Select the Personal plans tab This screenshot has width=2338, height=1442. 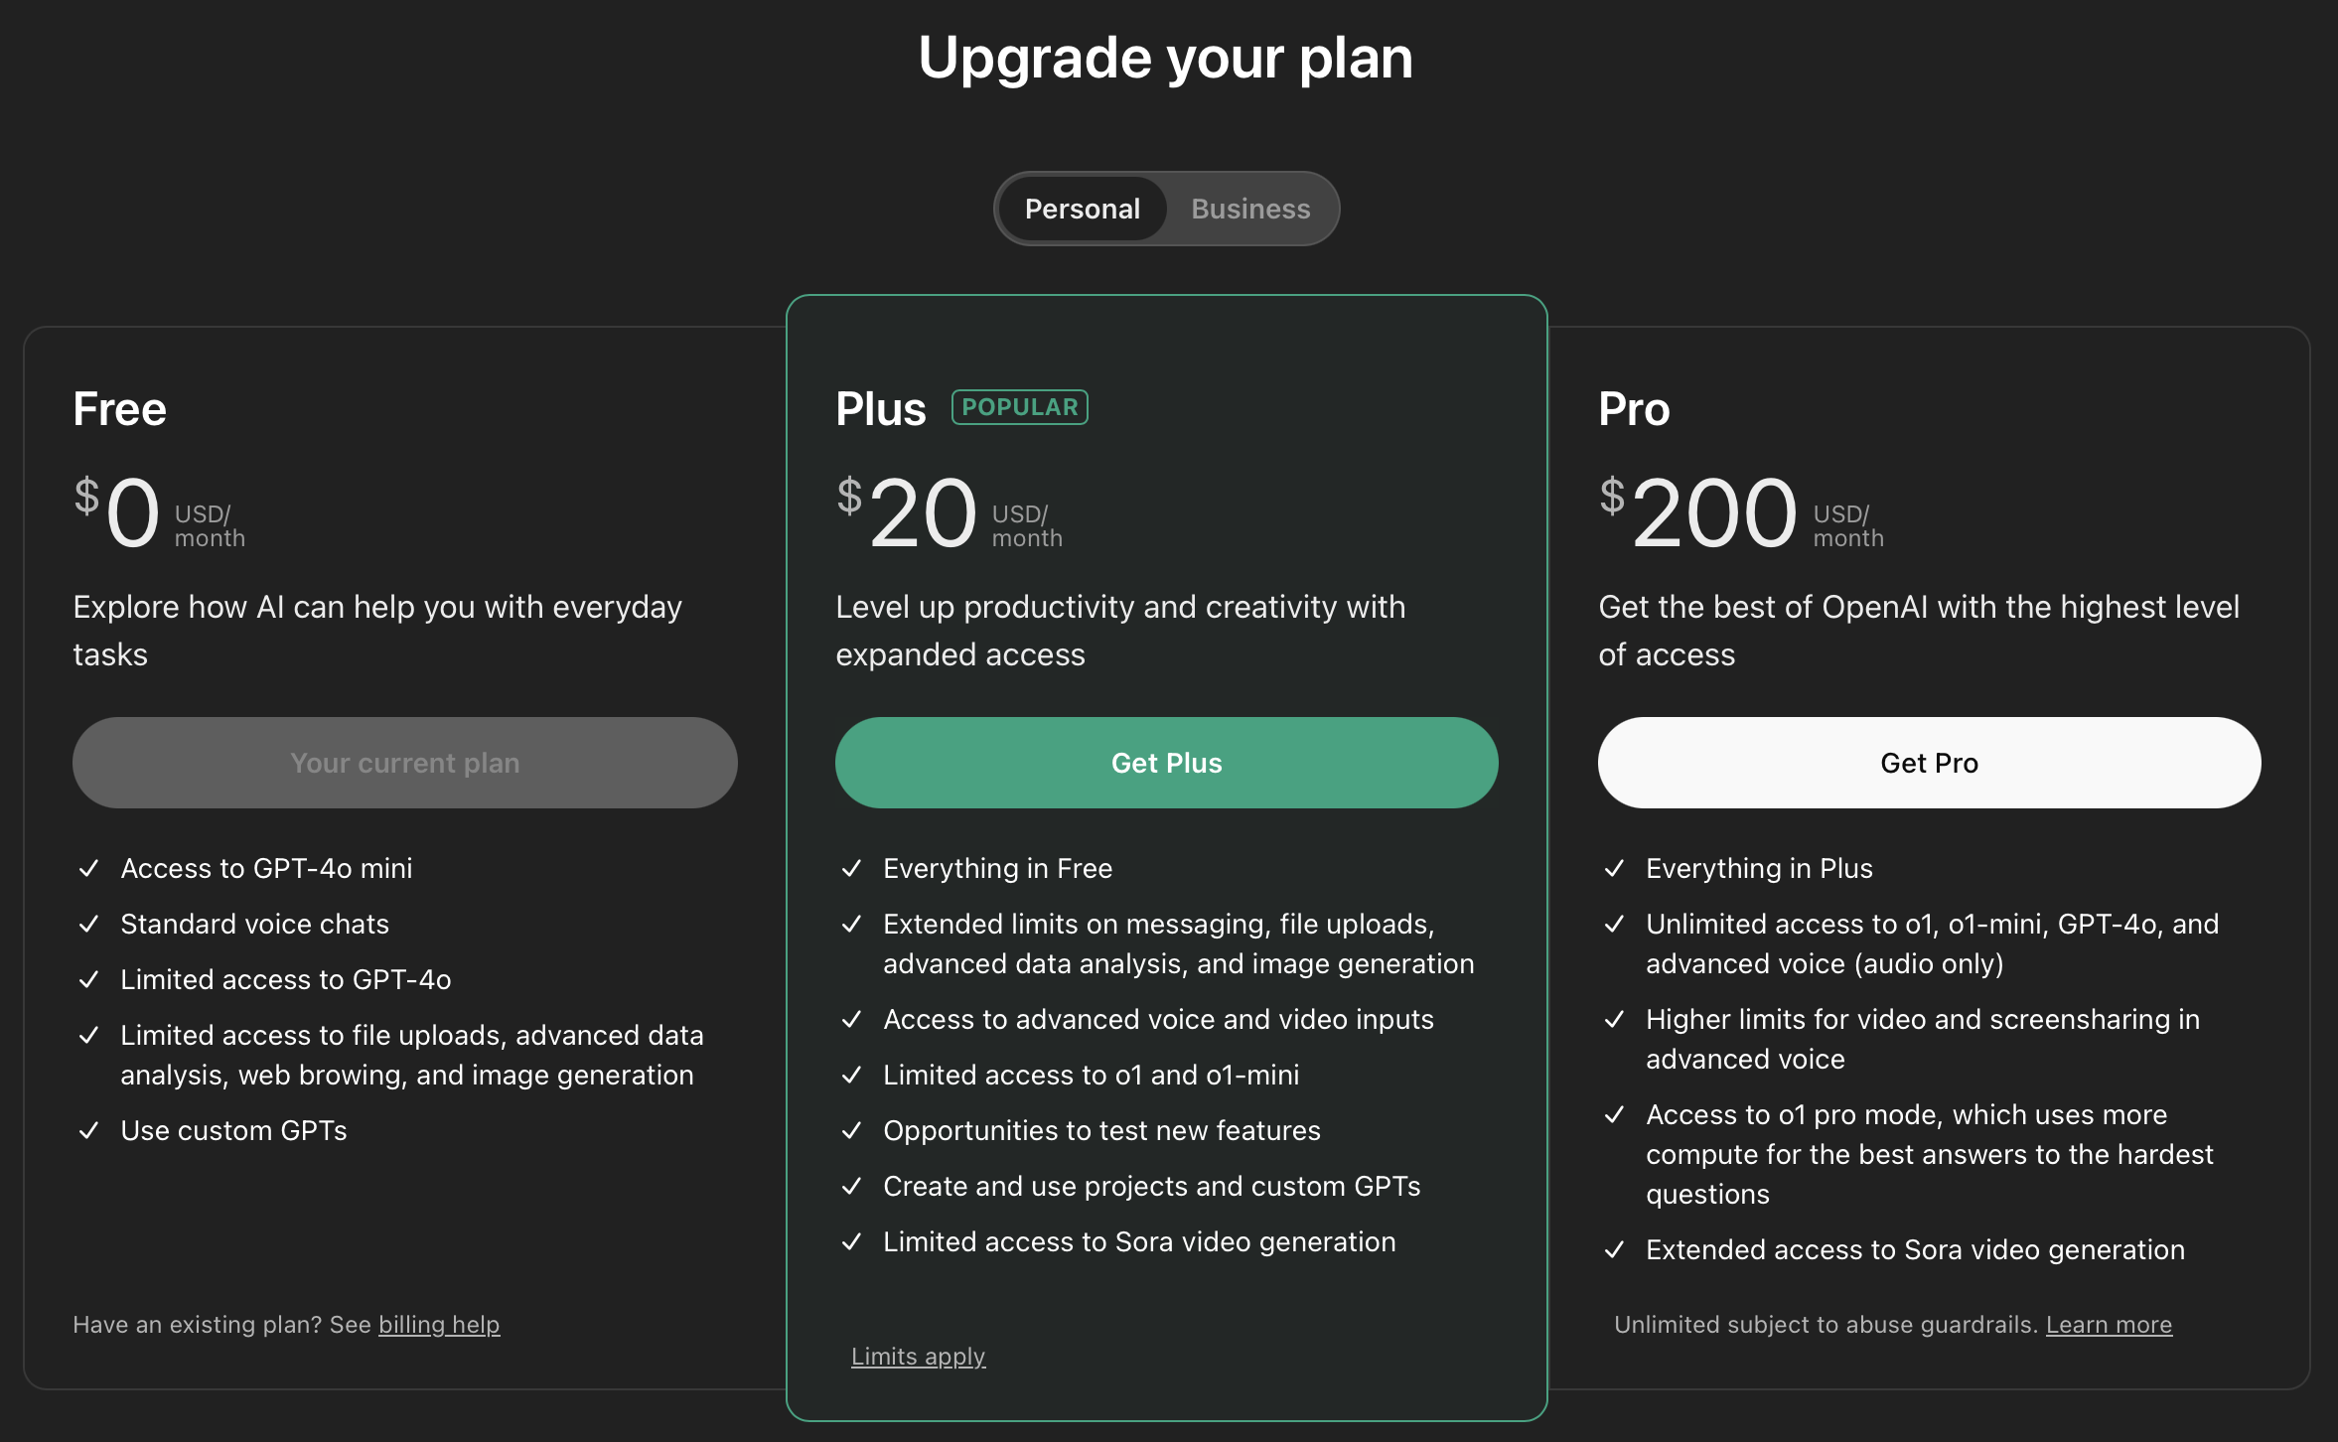click(1082, 209)
